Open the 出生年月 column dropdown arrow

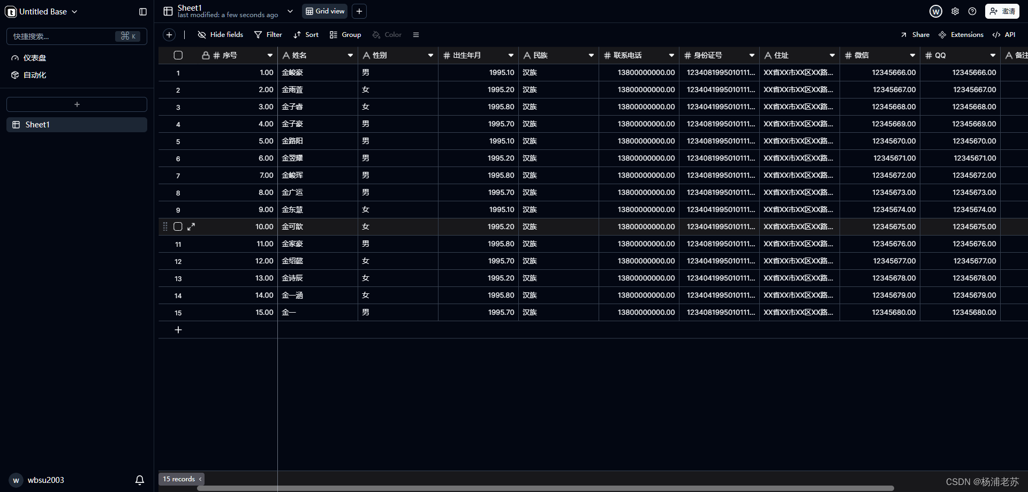point(511,55)
